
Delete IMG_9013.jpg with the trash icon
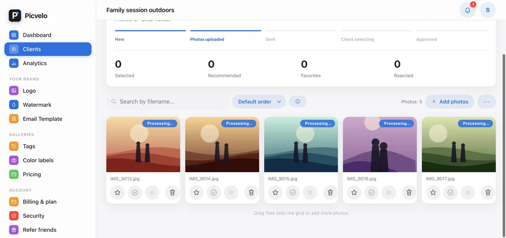tap(172, 193)
